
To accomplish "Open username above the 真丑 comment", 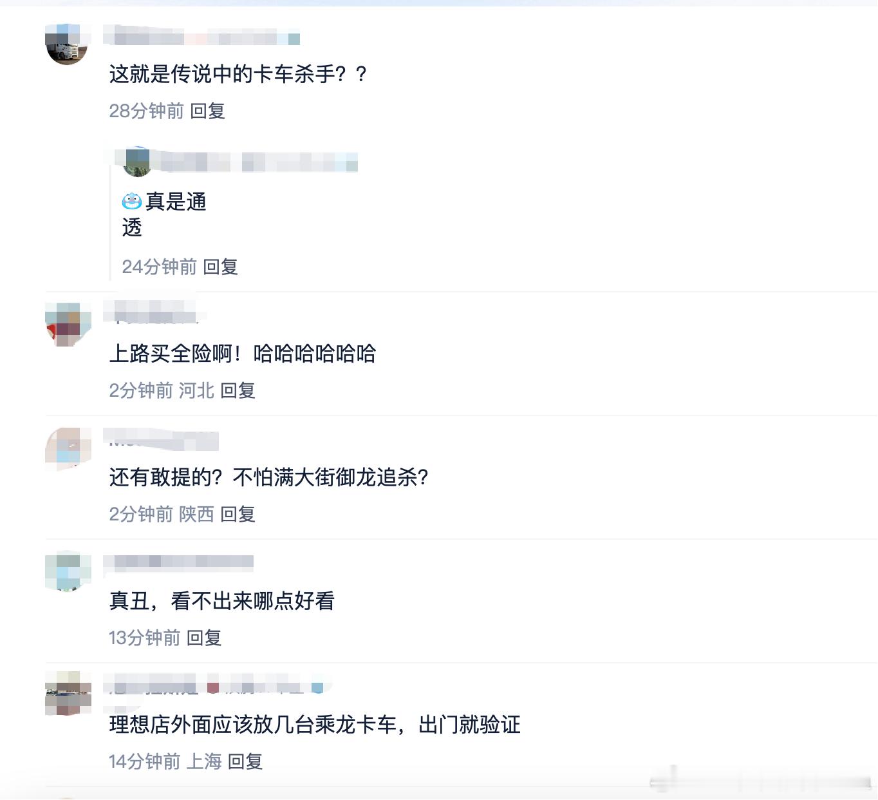I will pyautogui.click(x=178, y=562).
